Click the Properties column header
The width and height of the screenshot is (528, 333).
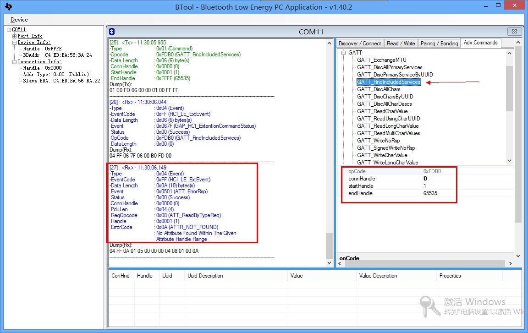pyautogui.click(x=469, y=276)
